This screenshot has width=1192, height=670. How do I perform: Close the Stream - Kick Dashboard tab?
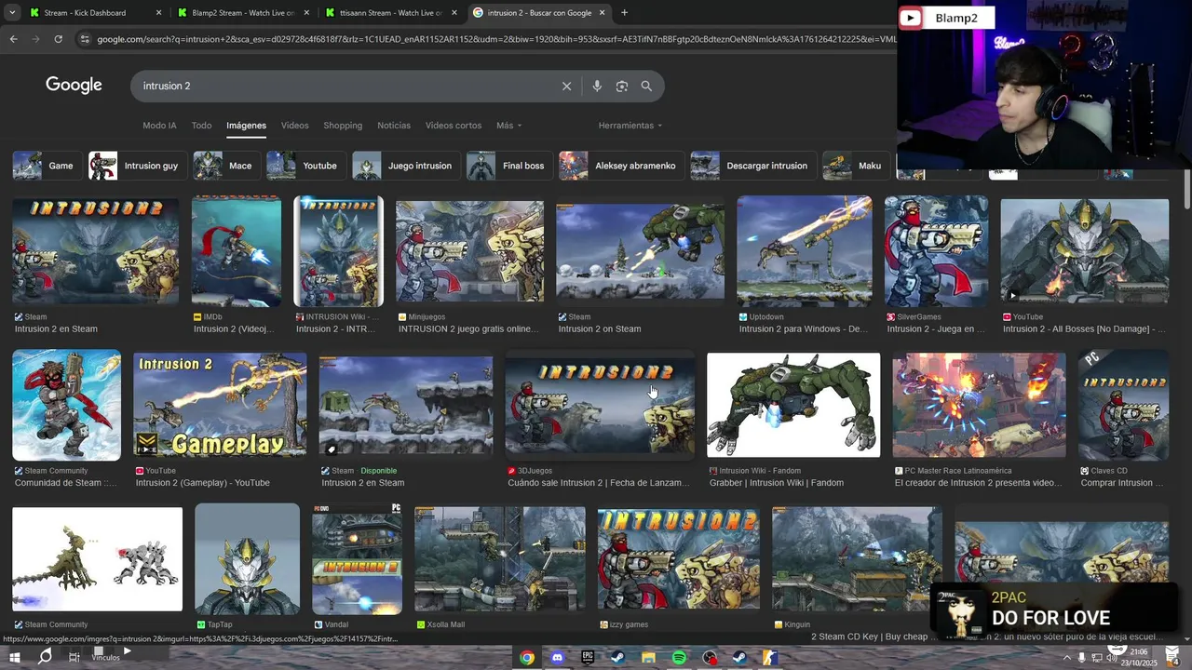pos(158,13)
